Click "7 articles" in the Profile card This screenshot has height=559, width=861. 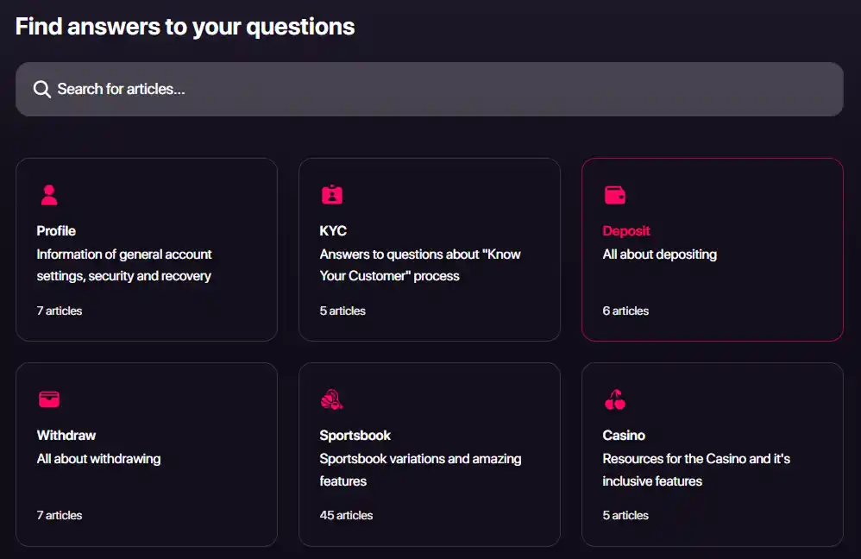click(60, 311)
